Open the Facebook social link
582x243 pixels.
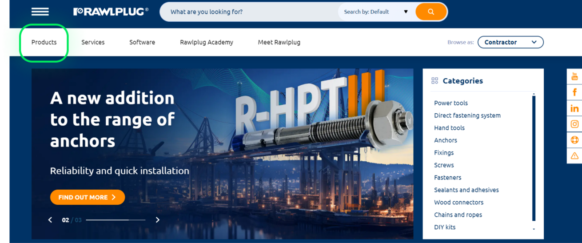(574, 92)
